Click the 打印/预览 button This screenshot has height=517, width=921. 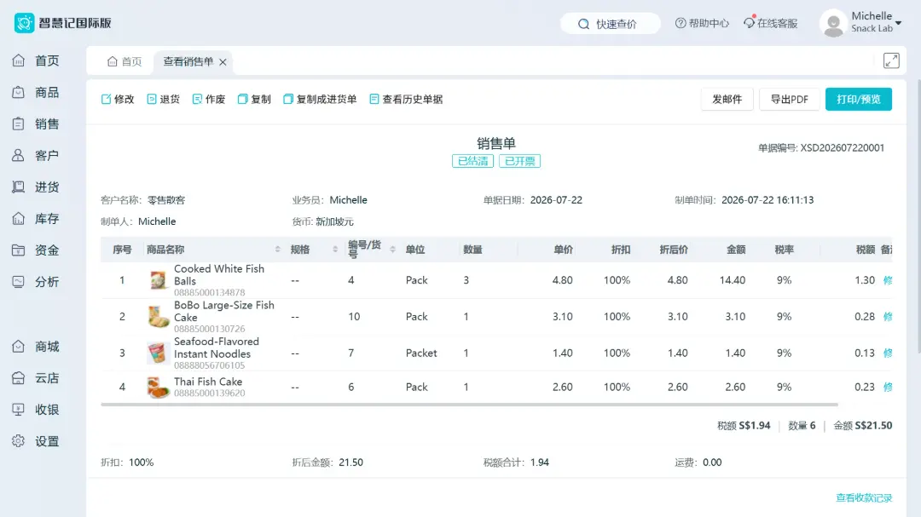click(858, 99)
